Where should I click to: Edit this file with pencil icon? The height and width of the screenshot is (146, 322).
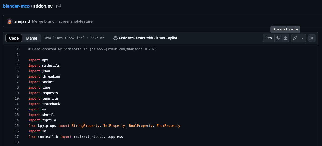pos(295,38)
